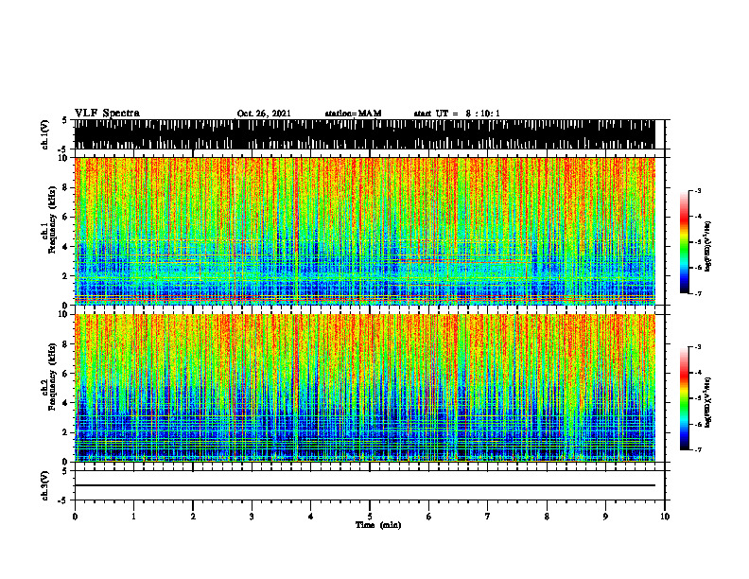Click the ch.1 color bar's "log(PSD)" label
The width and height of the screenshot is (749, 579).
tap(708, 246)
